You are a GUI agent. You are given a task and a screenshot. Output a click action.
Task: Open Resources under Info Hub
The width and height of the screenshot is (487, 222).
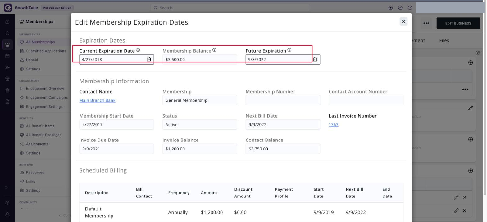click(35, 173)
